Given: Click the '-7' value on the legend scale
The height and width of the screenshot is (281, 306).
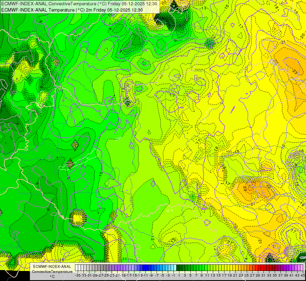Looking at the screenshot, I should coord(157,275).
